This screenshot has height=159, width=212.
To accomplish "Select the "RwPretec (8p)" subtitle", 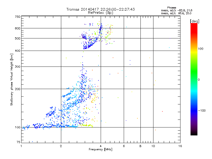I will point(100,13).
